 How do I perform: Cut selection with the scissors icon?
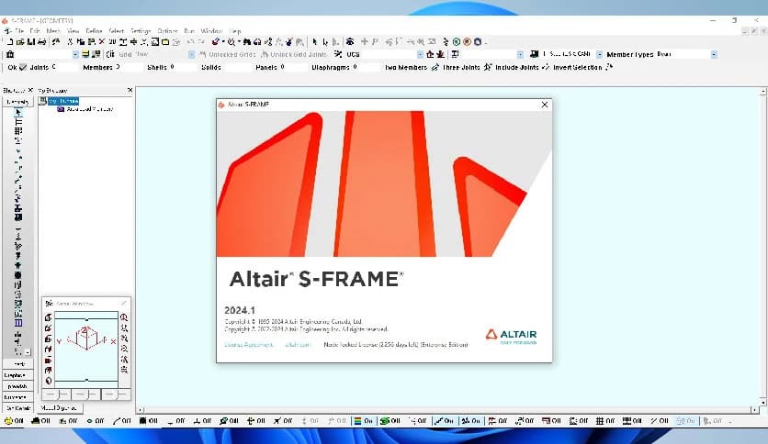[70, 42]
